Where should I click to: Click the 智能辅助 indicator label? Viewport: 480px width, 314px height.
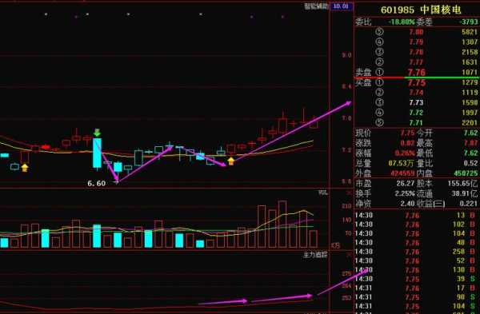pos(317,6)
